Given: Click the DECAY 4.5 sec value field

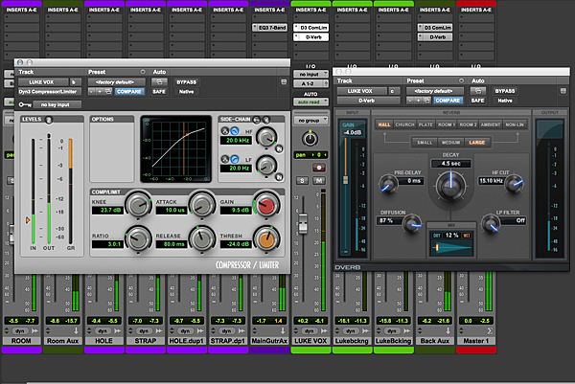Looking at the screenshot, I should point(450,164).
